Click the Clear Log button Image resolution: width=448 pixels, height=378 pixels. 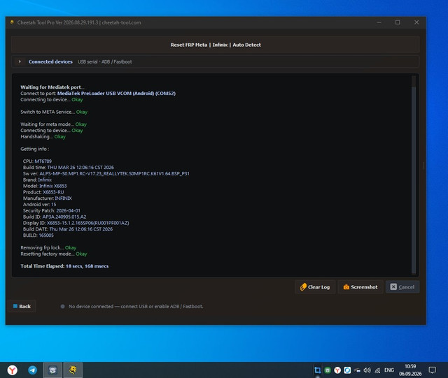click(315, 287)
